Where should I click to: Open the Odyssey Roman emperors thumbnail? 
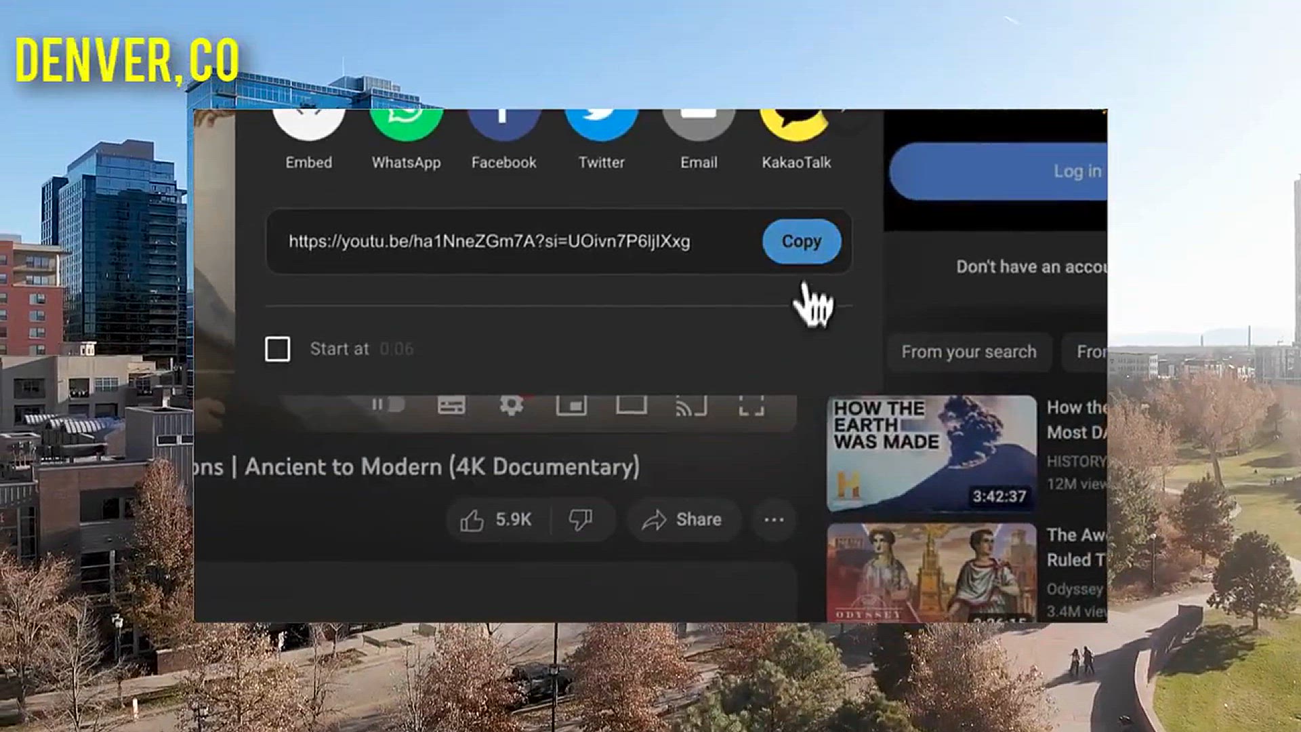click(x=932, y=572)
